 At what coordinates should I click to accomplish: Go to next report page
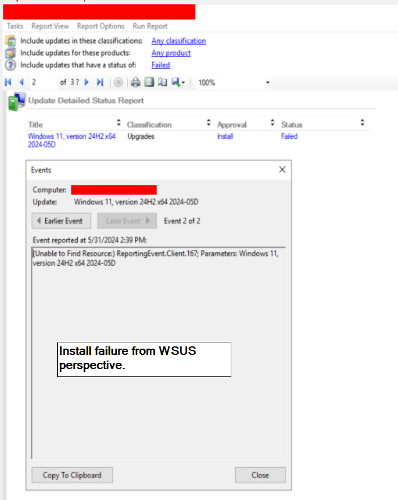tap(86, 82)
